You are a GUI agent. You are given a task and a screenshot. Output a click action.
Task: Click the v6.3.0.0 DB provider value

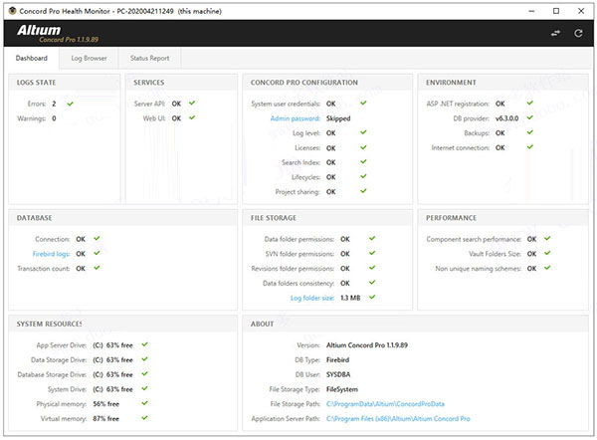(506, 118)
